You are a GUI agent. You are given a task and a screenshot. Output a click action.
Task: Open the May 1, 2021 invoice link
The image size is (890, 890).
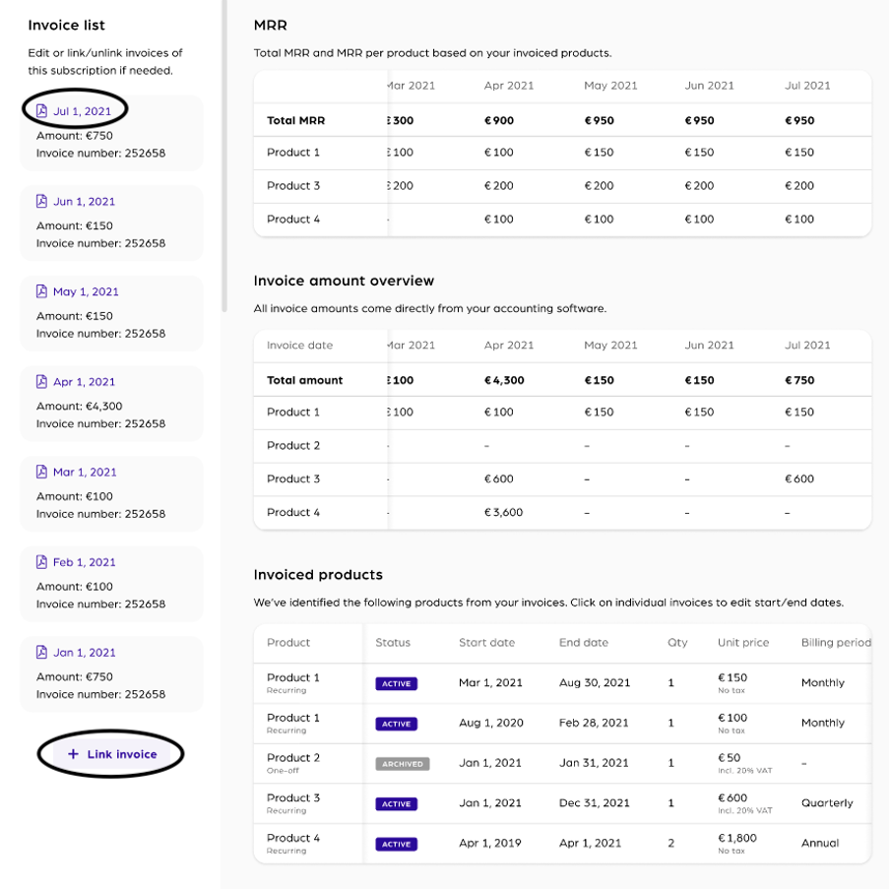(x=86, y=291)
